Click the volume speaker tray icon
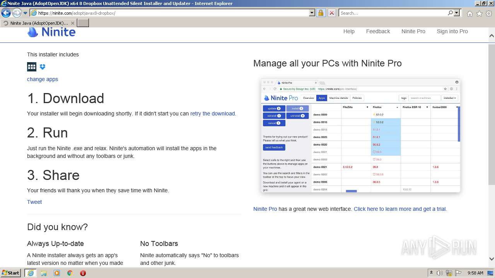 click(x=440, y=273)
